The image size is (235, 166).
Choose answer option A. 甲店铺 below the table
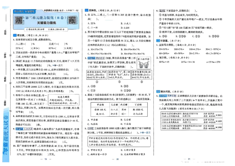93,120
